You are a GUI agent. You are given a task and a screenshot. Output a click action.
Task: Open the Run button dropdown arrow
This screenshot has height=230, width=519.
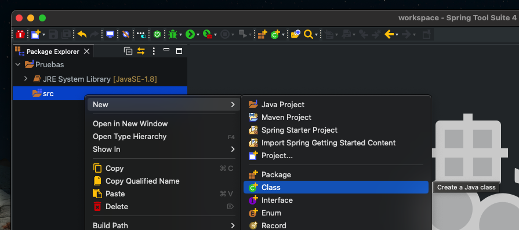[x=198, y=35]
